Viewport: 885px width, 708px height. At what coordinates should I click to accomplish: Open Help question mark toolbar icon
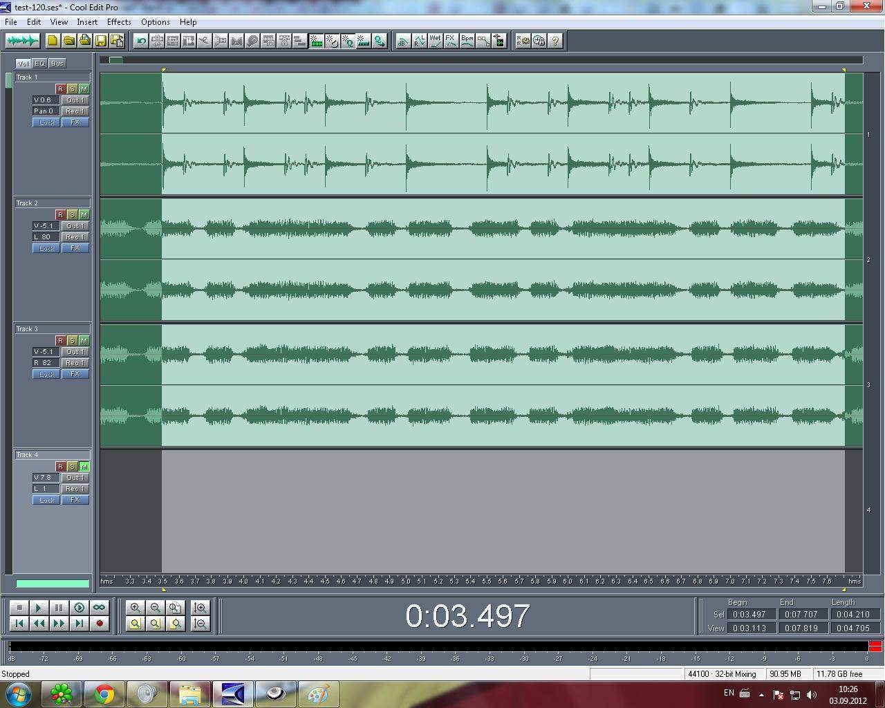[x=555, y=41]
